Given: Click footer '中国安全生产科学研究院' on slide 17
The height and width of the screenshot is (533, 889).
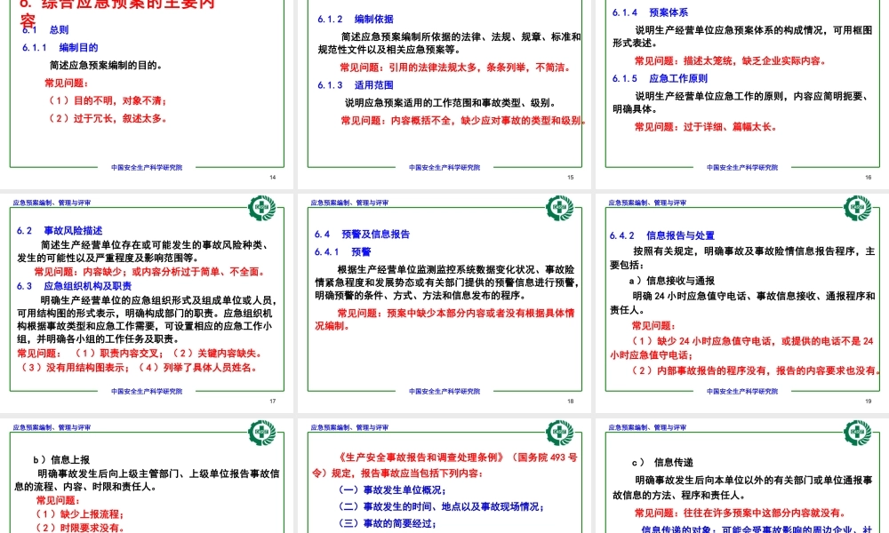Looking at the screenshot, I should [x=147, y=392].
